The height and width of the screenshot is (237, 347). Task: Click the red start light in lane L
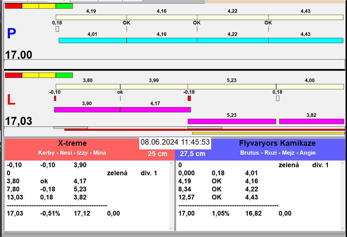13,75
